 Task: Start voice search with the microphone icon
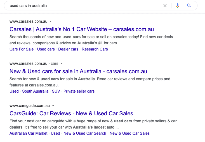(177, 6)
